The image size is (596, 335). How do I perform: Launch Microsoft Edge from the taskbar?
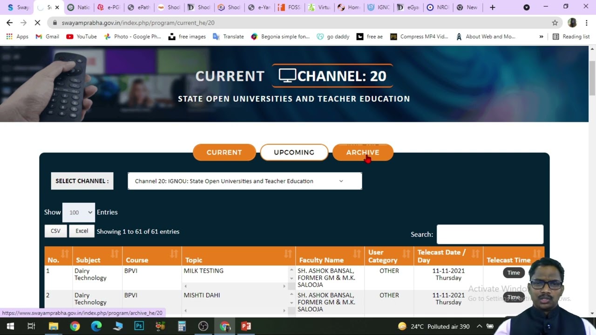96,326
